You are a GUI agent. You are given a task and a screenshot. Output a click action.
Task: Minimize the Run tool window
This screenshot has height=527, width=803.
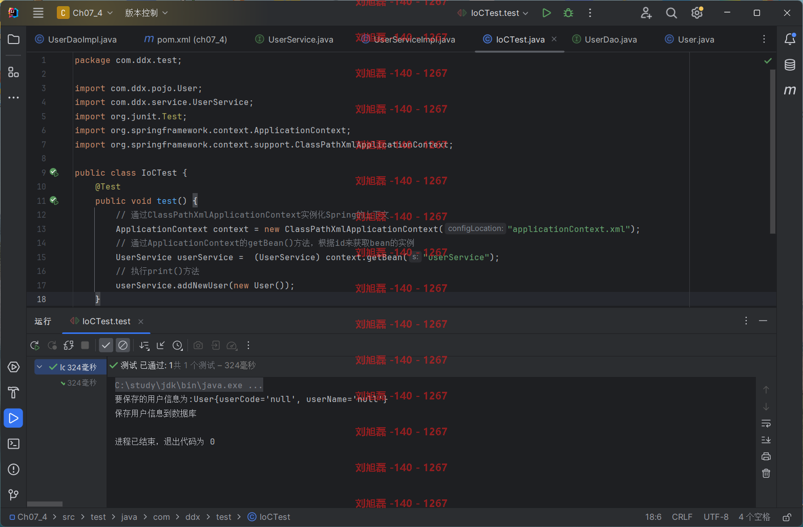point(763,321)
